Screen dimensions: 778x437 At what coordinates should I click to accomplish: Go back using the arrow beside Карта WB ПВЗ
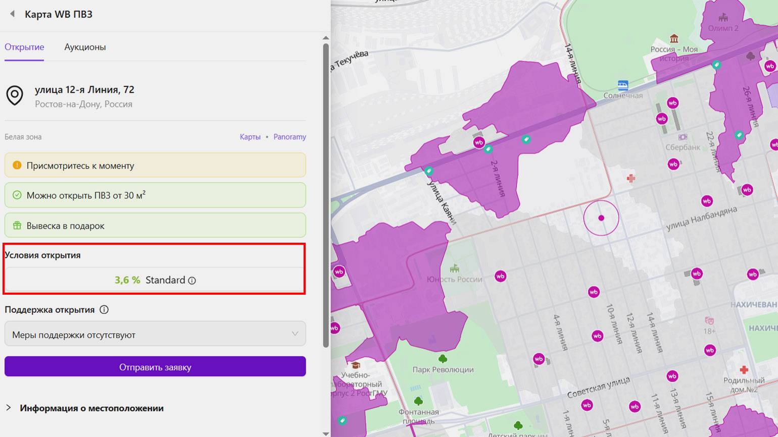tap(12, 14)
